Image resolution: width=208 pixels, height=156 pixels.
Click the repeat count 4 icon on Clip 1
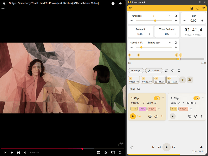(x=150, y=116)
